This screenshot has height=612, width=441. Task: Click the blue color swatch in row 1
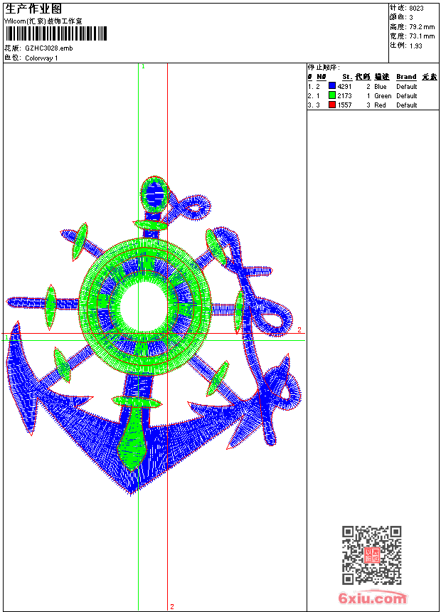tap(332, 86)
